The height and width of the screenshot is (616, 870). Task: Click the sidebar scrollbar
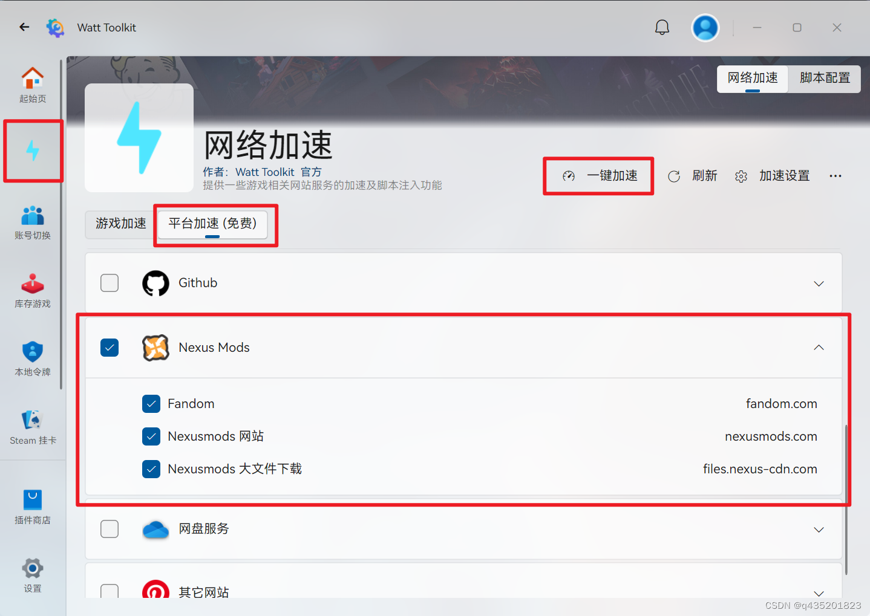tap(61, 224)
